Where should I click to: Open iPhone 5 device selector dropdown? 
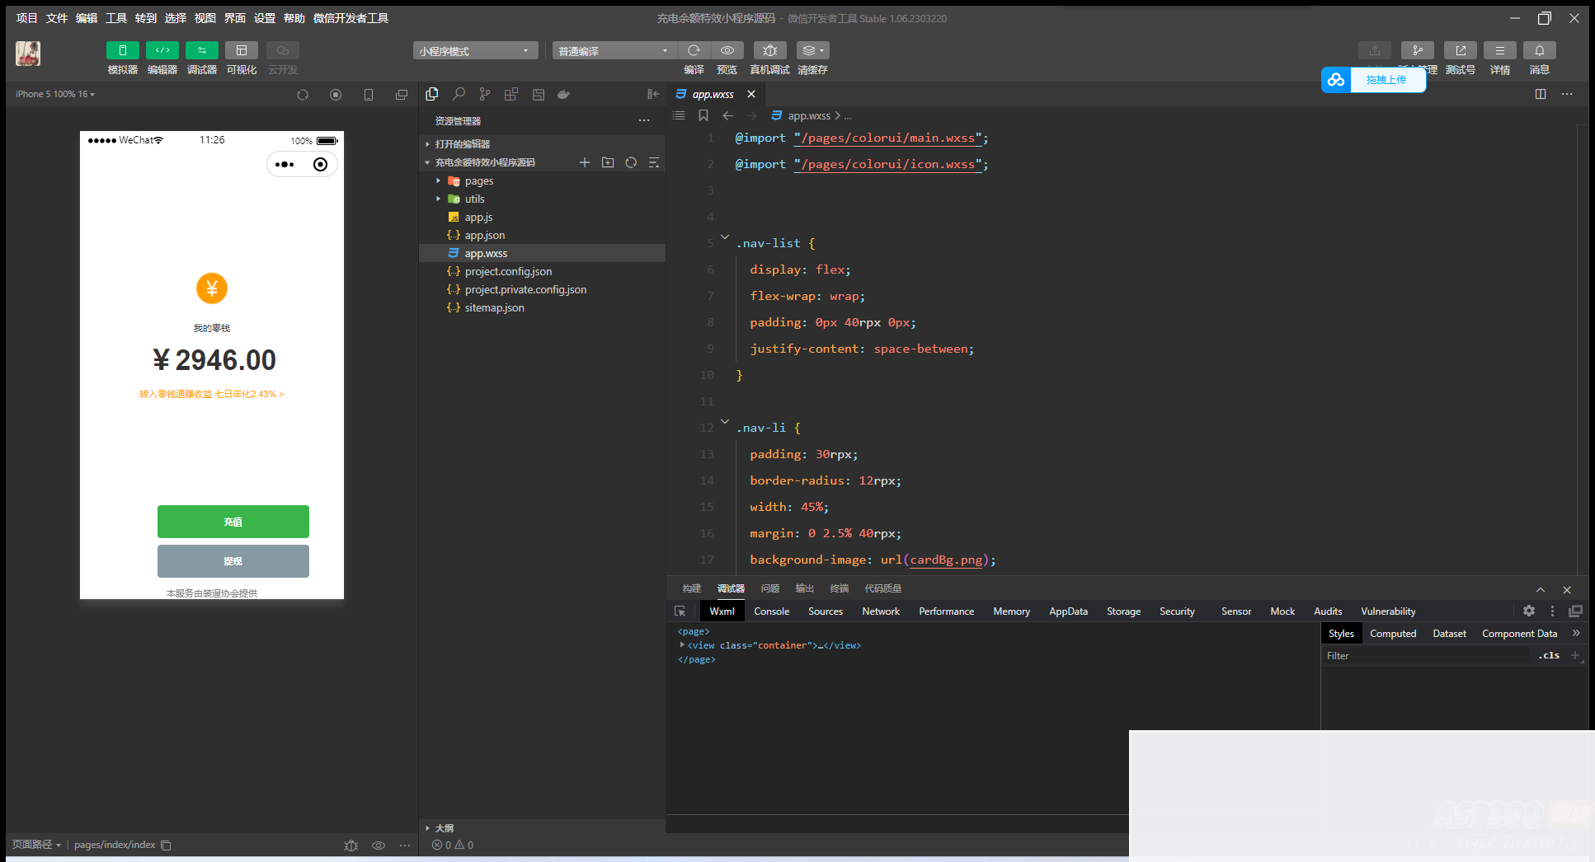coord(55,95)
